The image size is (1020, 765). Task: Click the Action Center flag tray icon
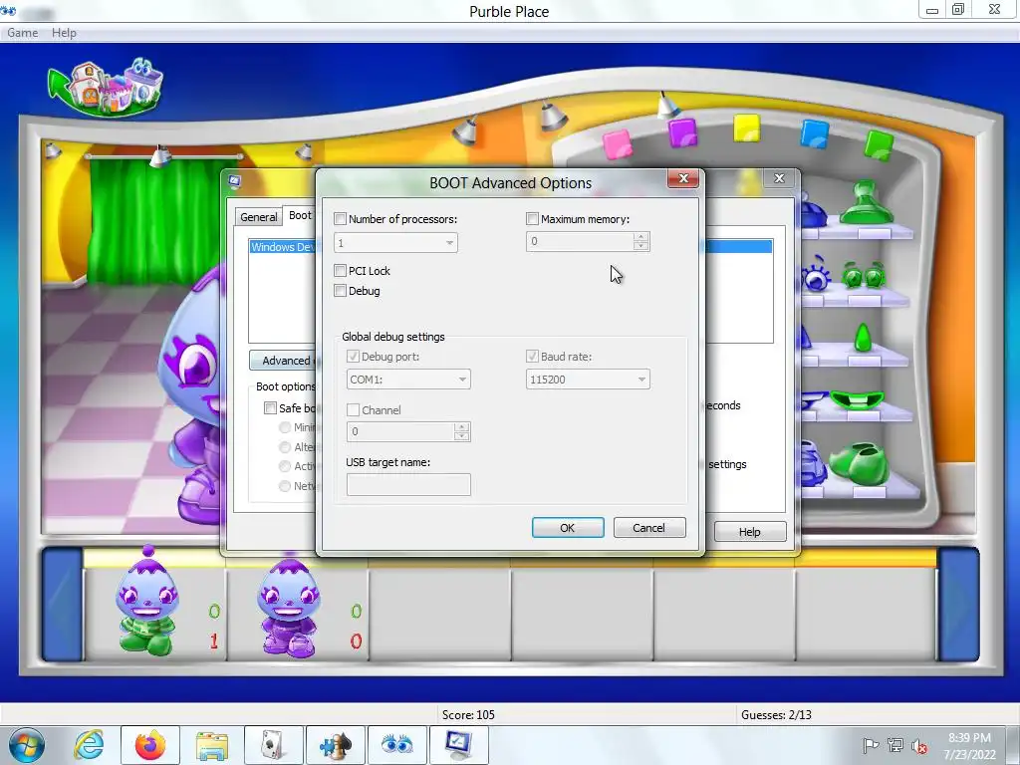870,745
